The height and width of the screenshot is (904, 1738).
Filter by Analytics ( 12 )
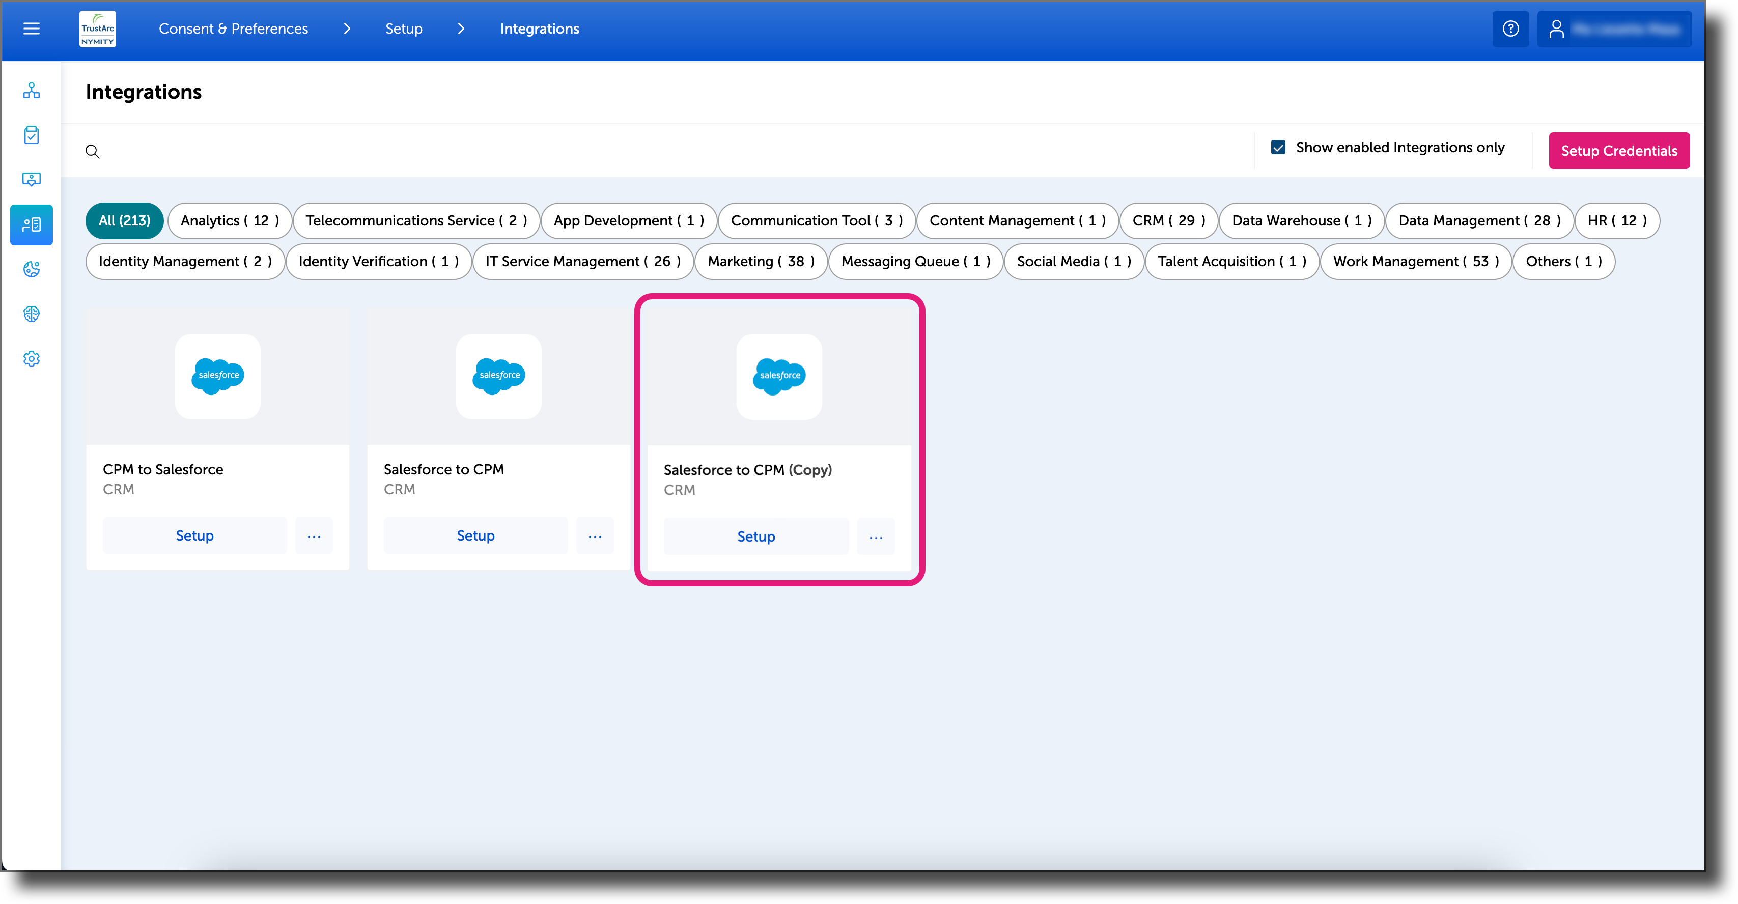click(x=230, y=220)
